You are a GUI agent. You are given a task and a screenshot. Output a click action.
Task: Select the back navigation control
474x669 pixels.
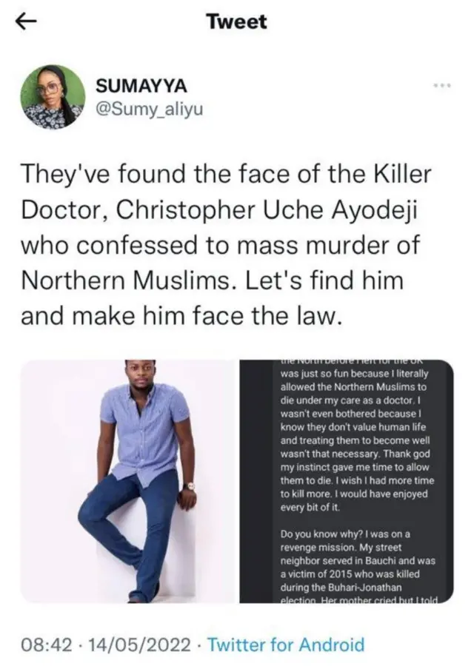(27, 21)
